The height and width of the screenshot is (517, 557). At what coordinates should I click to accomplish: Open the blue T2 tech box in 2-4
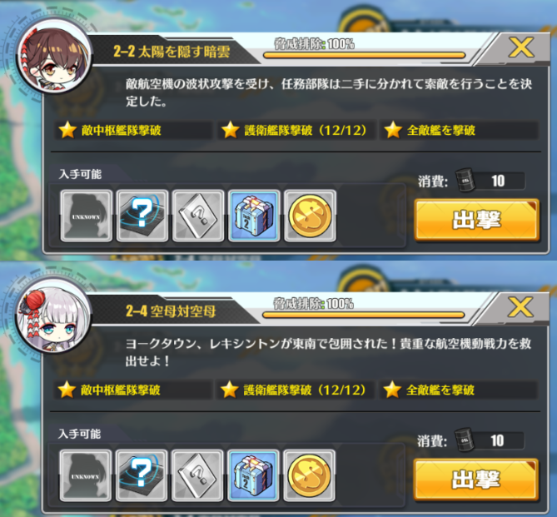click(253, 475)
